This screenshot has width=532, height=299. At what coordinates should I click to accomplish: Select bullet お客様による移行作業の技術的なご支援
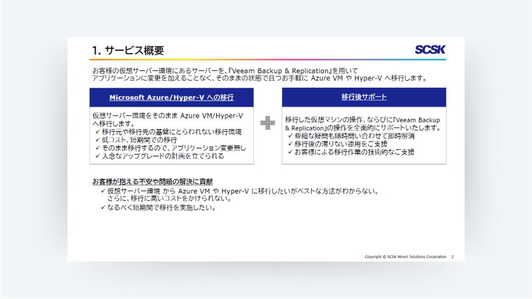pos(354,152)
